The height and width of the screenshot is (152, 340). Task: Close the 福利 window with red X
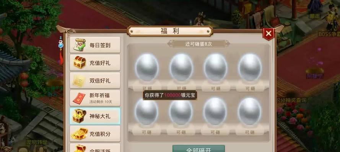coord(268,33)
